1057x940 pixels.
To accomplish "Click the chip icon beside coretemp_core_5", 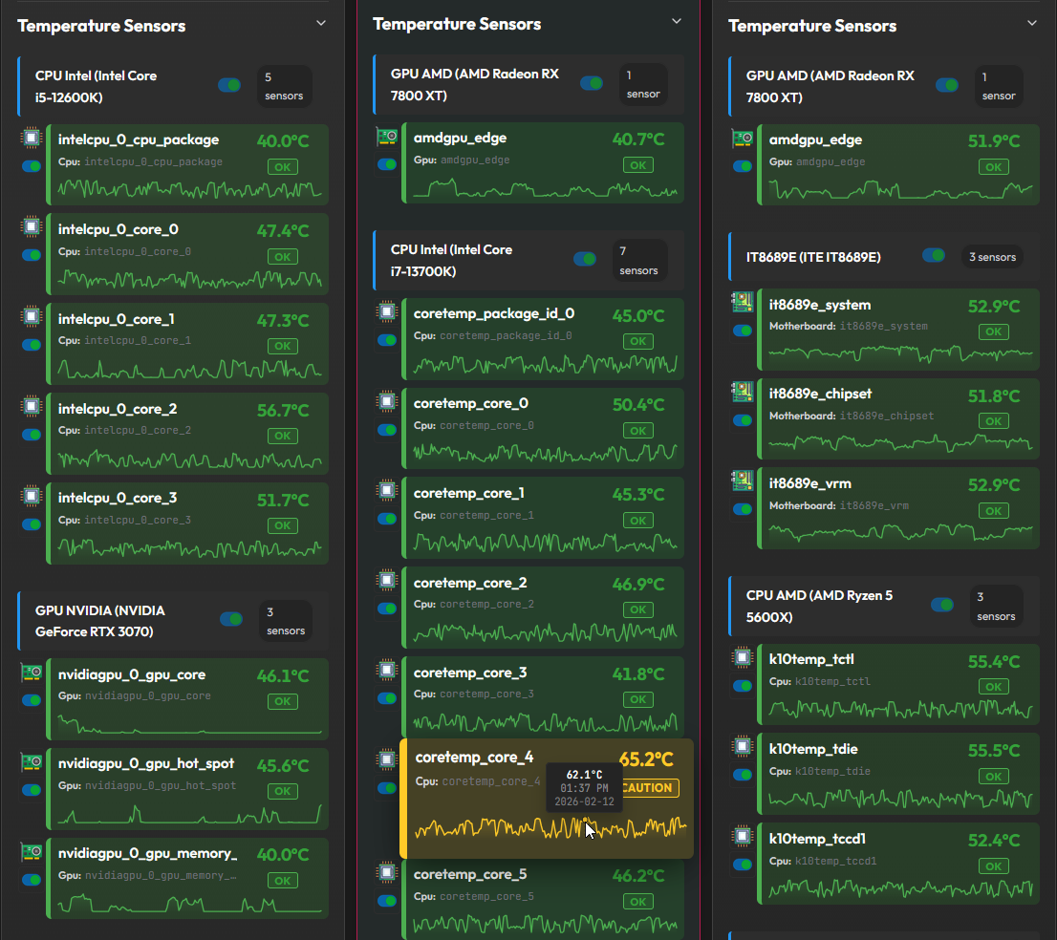I will point(387,872).
